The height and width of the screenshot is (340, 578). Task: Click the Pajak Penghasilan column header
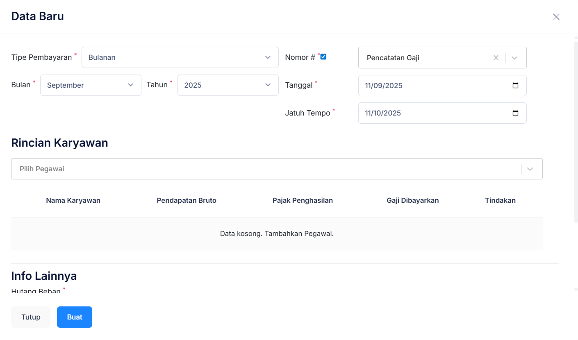coord(303,200)
